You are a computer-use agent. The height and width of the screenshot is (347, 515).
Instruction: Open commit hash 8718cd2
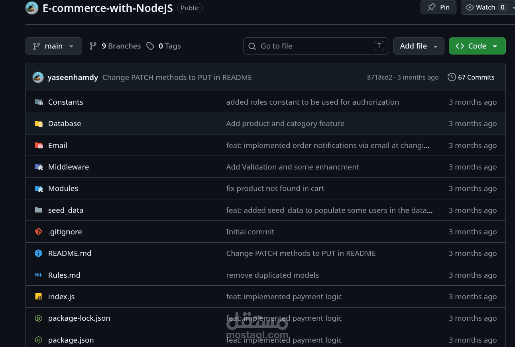point(379,77)
